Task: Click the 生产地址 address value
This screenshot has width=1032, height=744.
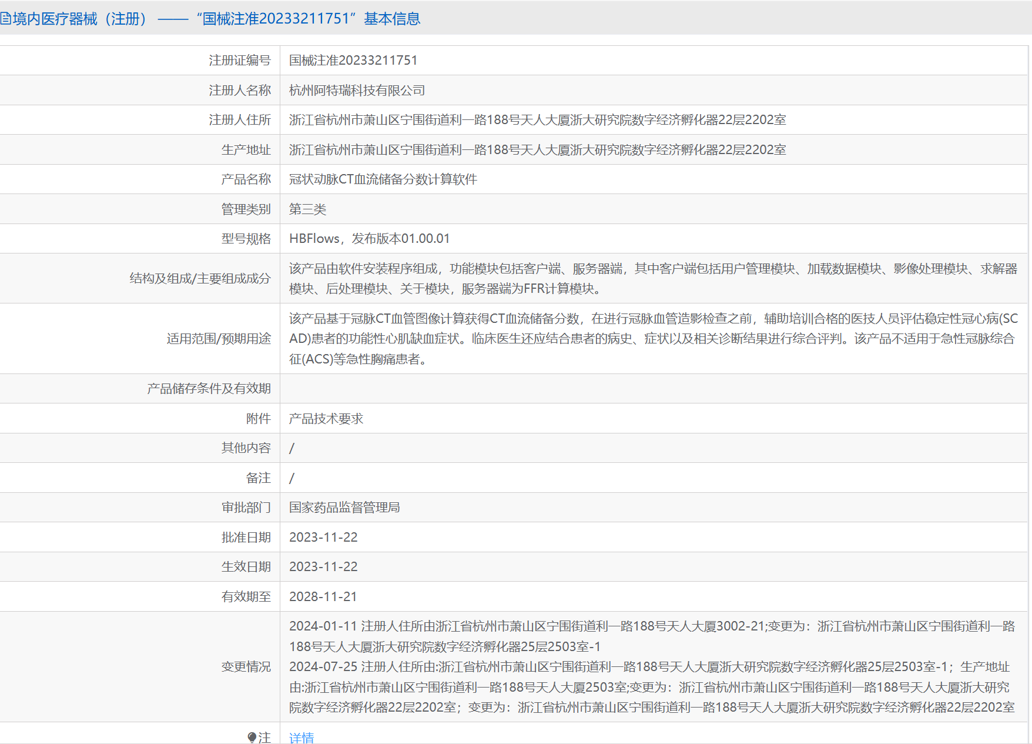Action: (537, 150)
